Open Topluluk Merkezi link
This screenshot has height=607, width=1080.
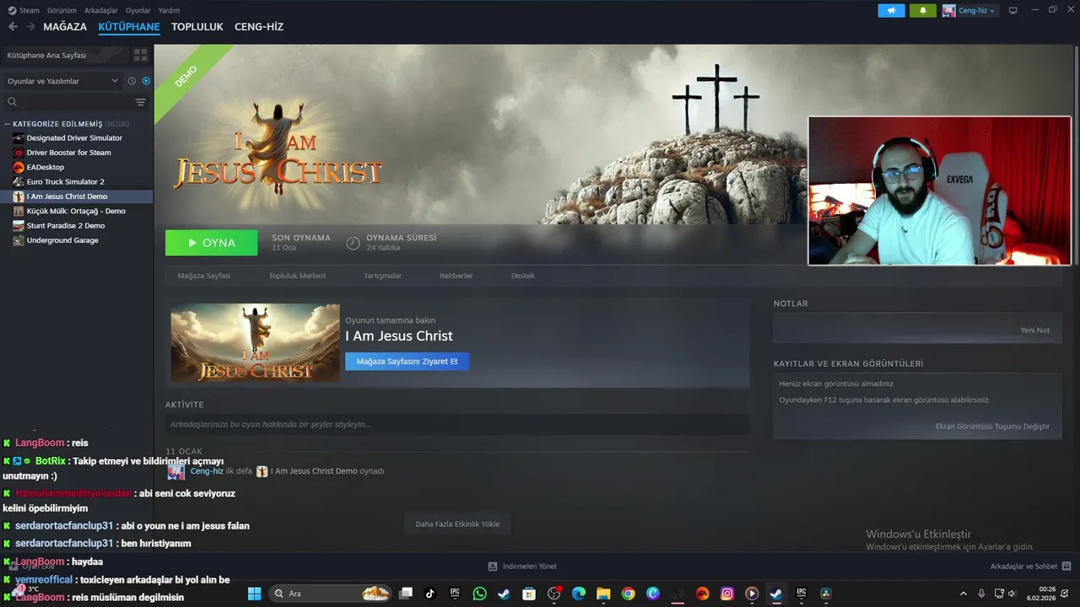[297, 276]
